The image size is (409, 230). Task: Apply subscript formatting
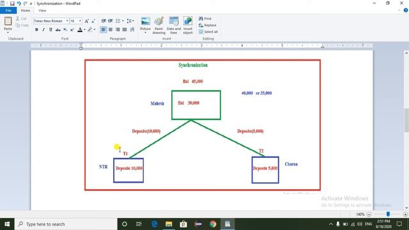pos(65,29)
